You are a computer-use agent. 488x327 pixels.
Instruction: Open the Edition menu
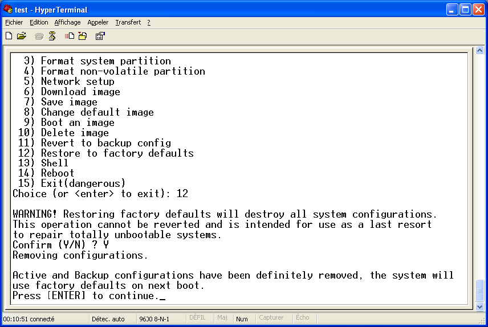39,22
